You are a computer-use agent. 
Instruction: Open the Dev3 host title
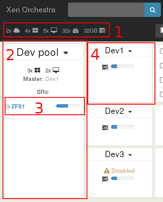pyautogui.click(x=114, y=154)
